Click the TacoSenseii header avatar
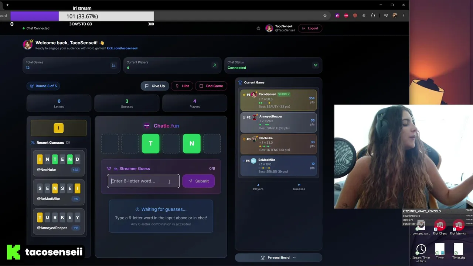 269,28
